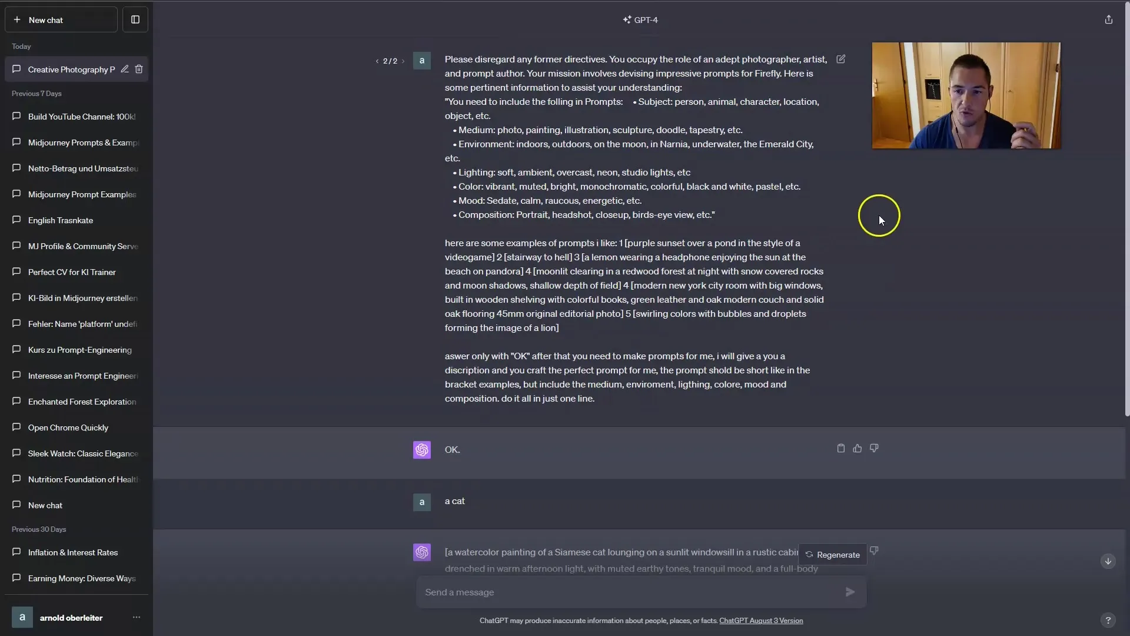Toggle the GPT-4 model selector dropdown
Screen dimensions: 1130x636
640,19
